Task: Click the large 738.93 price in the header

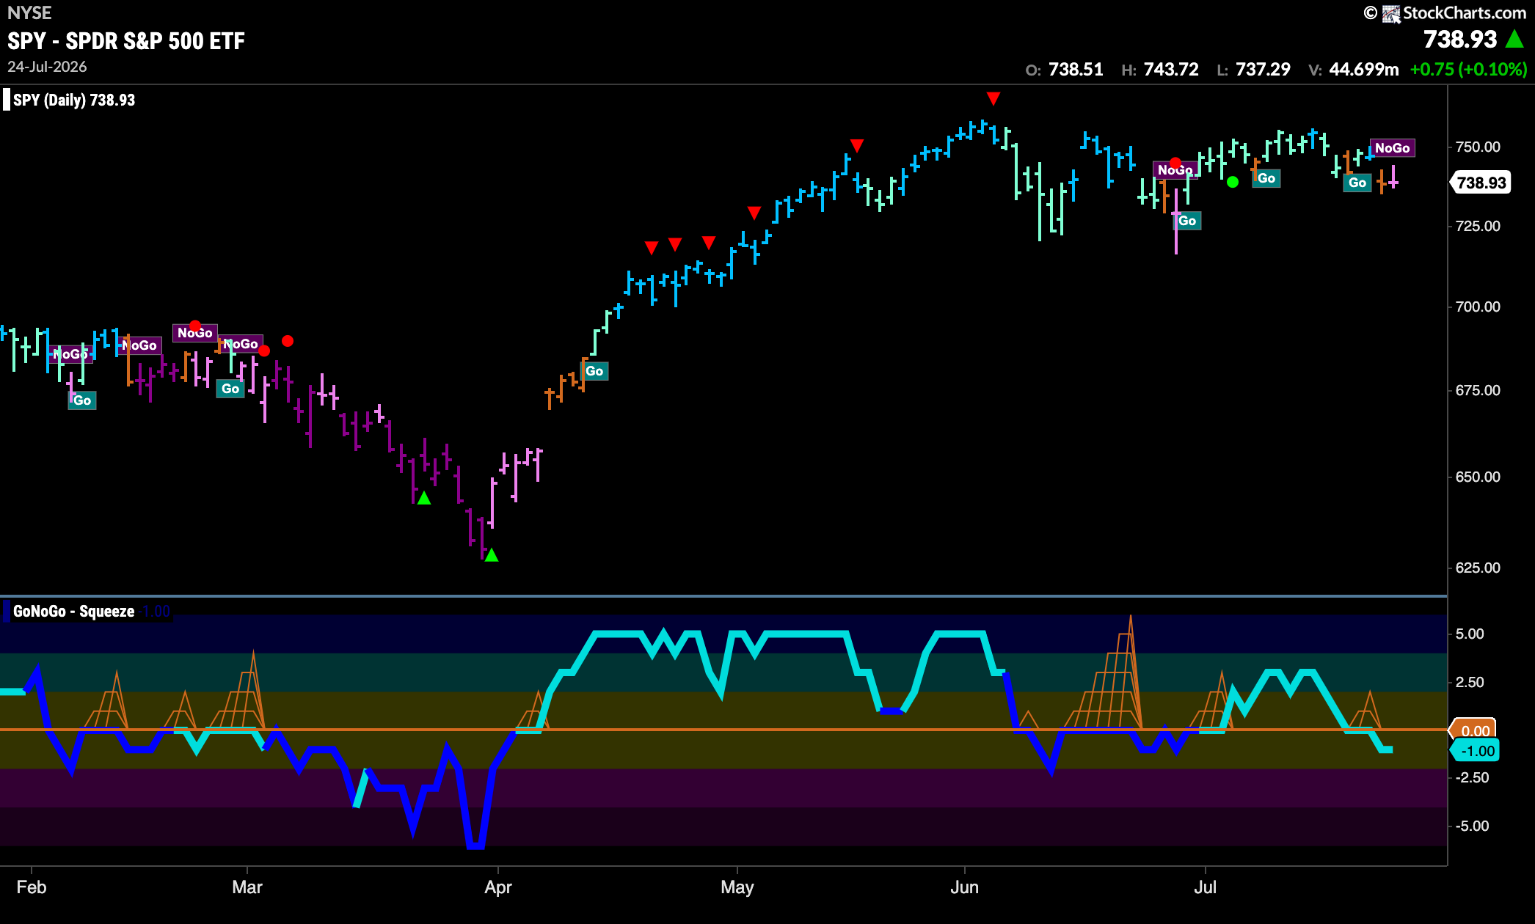Action: click(1460, 39)
